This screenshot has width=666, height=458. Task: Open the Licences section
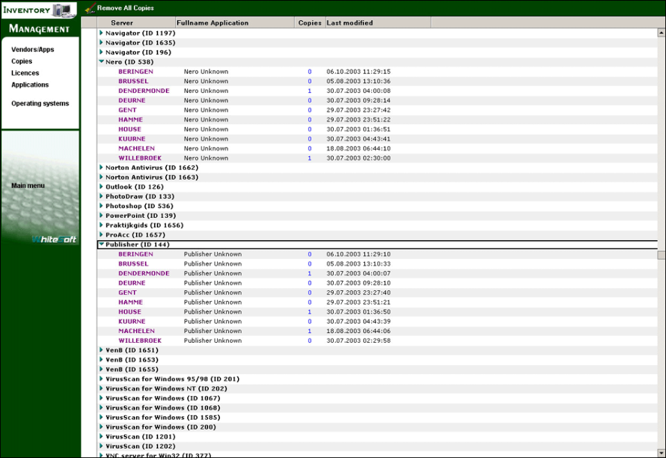coord(25,73)
